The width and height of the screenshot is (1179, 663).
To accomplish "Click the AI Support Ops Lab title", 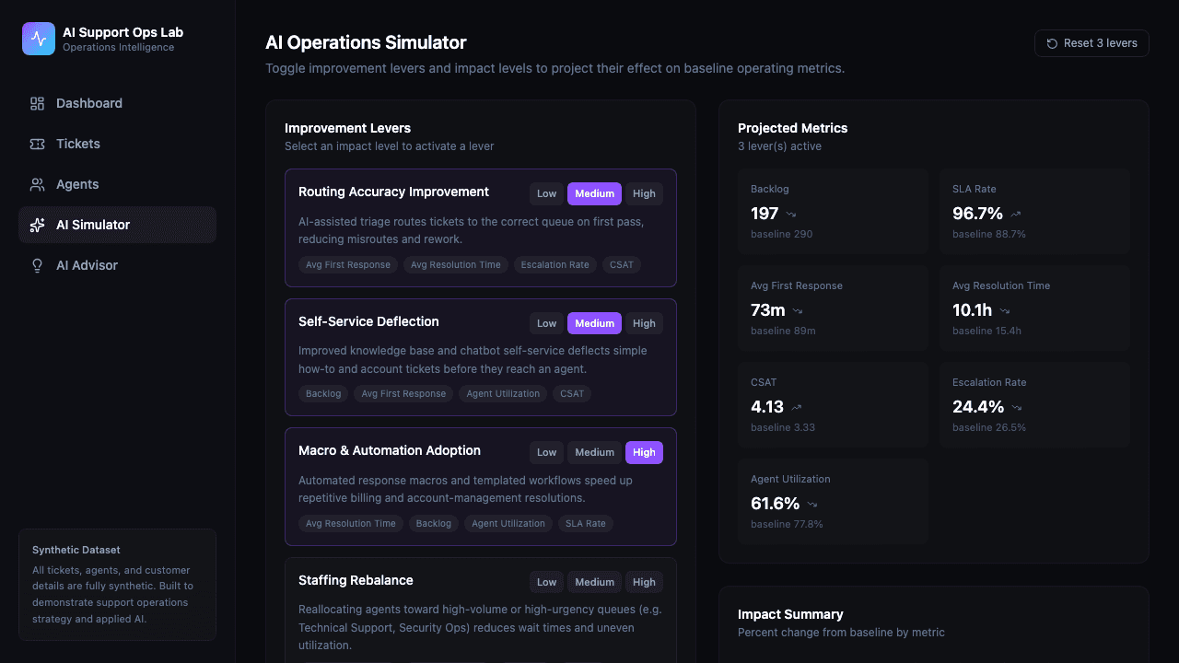I will pyautogui.click(x=123, y=32).
